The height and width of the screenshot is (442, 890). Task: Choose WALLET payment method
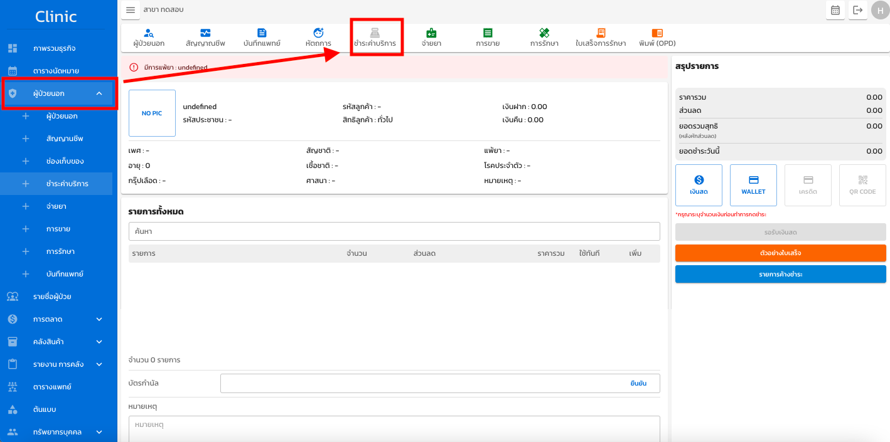(x=753, y=185)
